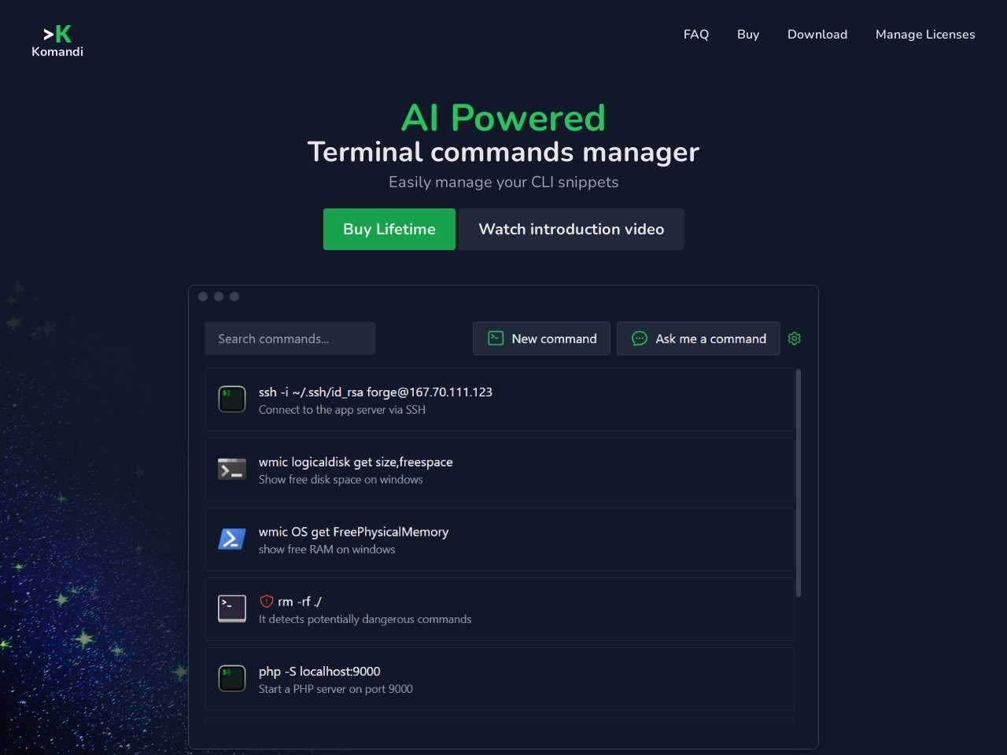Viewport: 1007px width, 755px height.
Task: Click 'Easily manage your CLI snippets' tagline
Action: click(x=503, y=182)
